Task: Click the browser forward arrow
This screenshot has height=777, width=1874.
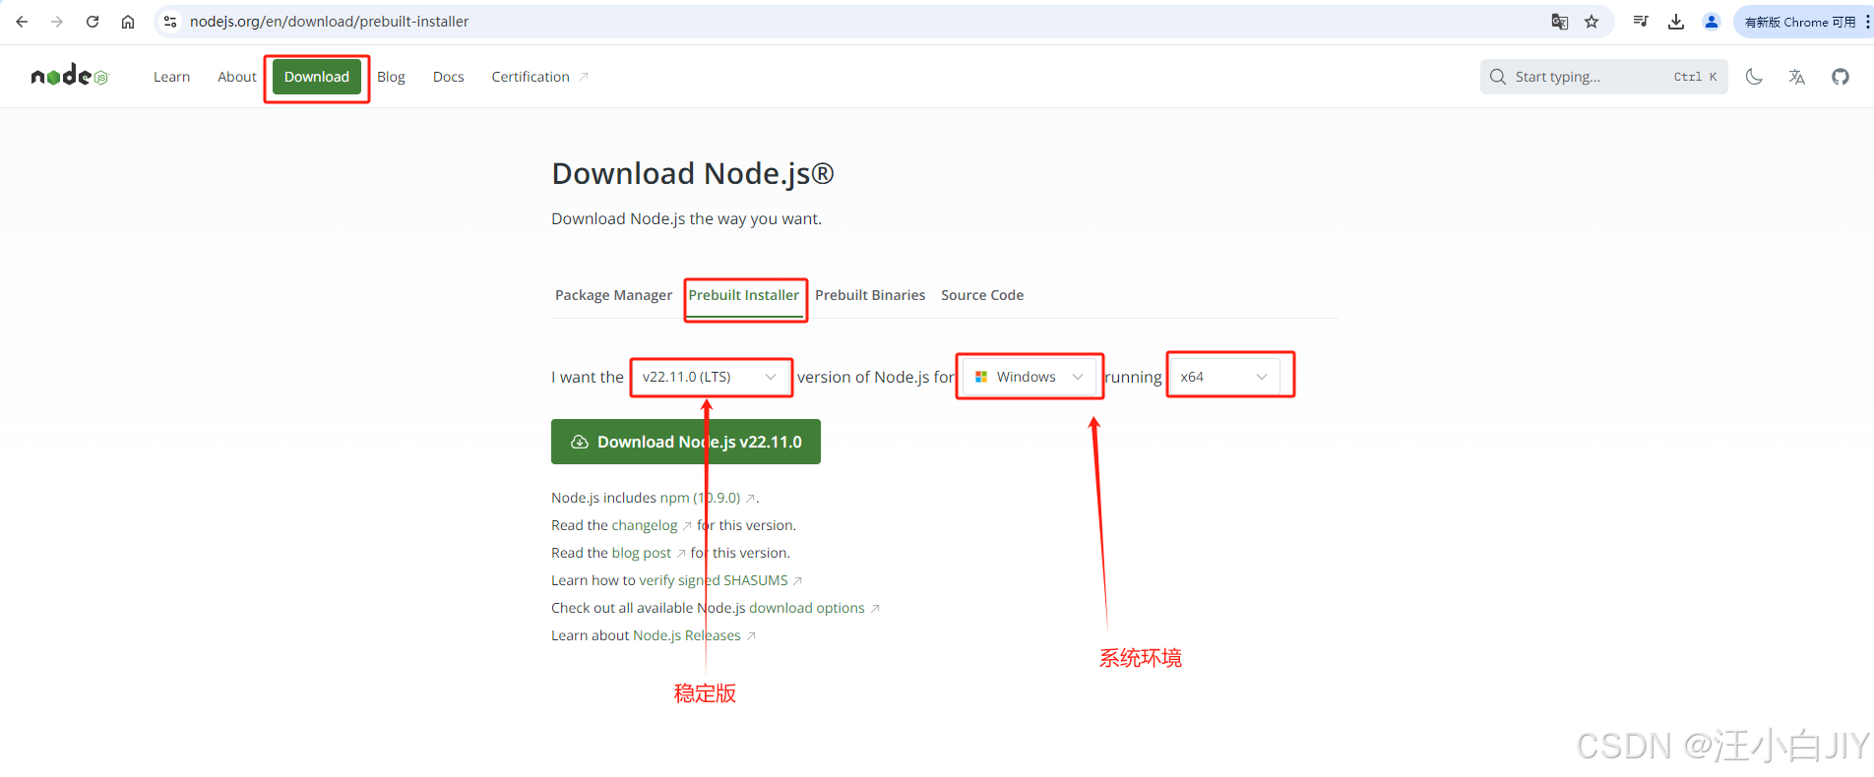Action: pyautogui.click(x=57, y=22)
